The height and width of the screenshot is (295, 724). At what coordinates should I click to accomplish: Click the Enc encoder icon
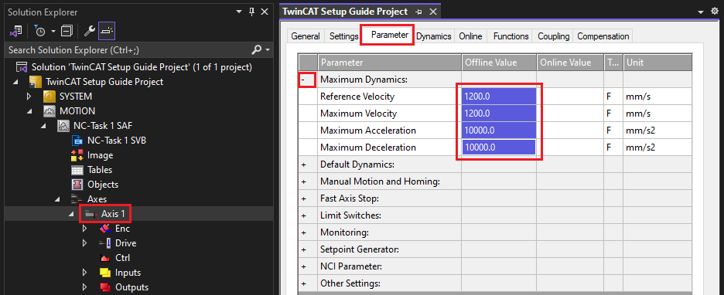pyautogui.click(x=105, y=229)
